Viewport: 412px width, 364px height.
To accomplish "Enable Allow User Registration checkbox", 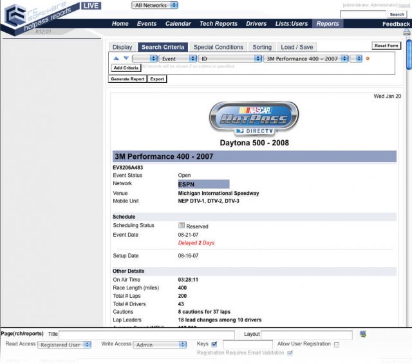I will 337,345.
